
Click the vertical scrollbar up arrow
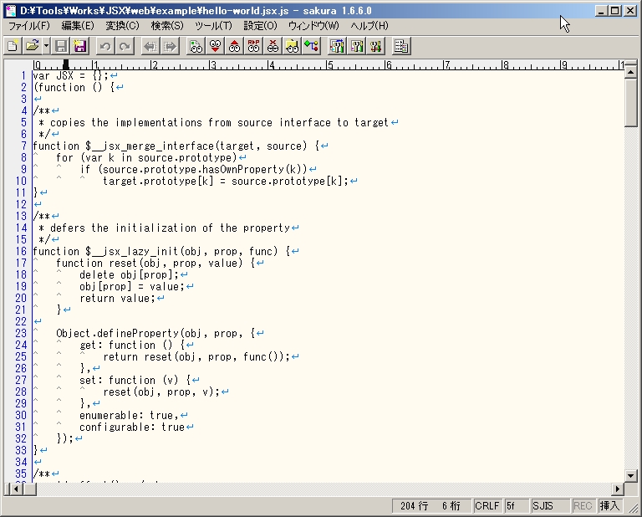(630, 72)
